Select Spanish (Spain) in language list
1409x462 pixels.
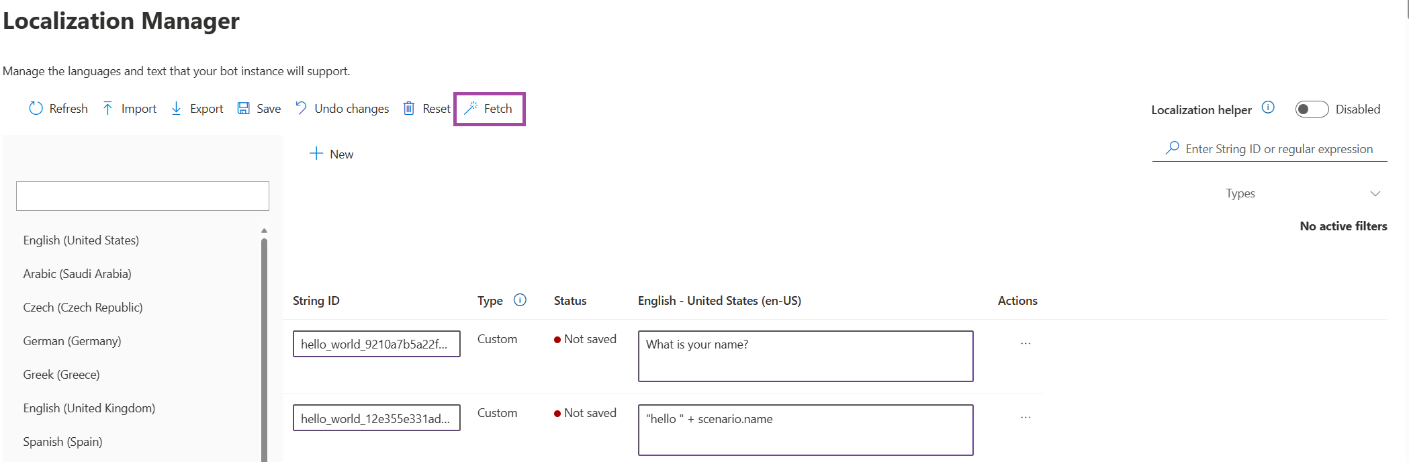click(63, 442)
